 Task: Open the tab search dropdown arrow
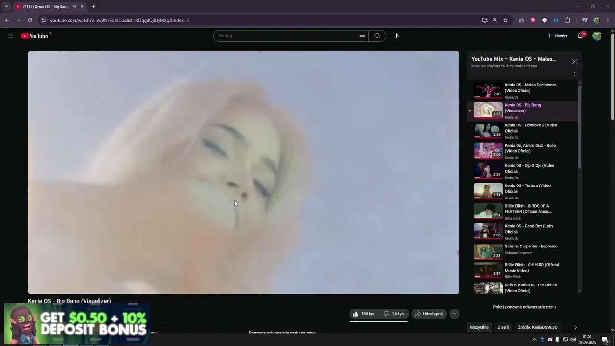6,7
